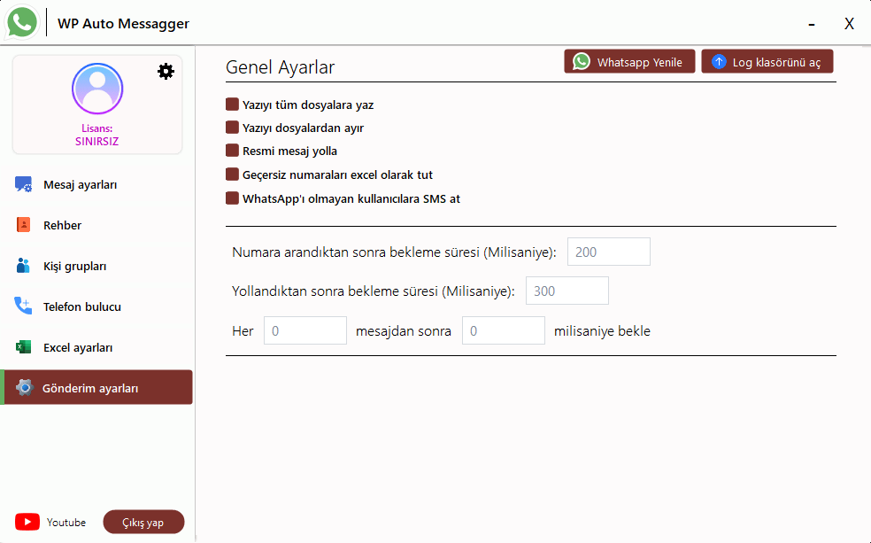Click the SINIRSIZ license text
Viewport: 871px width, 543px height.
click(97, 141)
